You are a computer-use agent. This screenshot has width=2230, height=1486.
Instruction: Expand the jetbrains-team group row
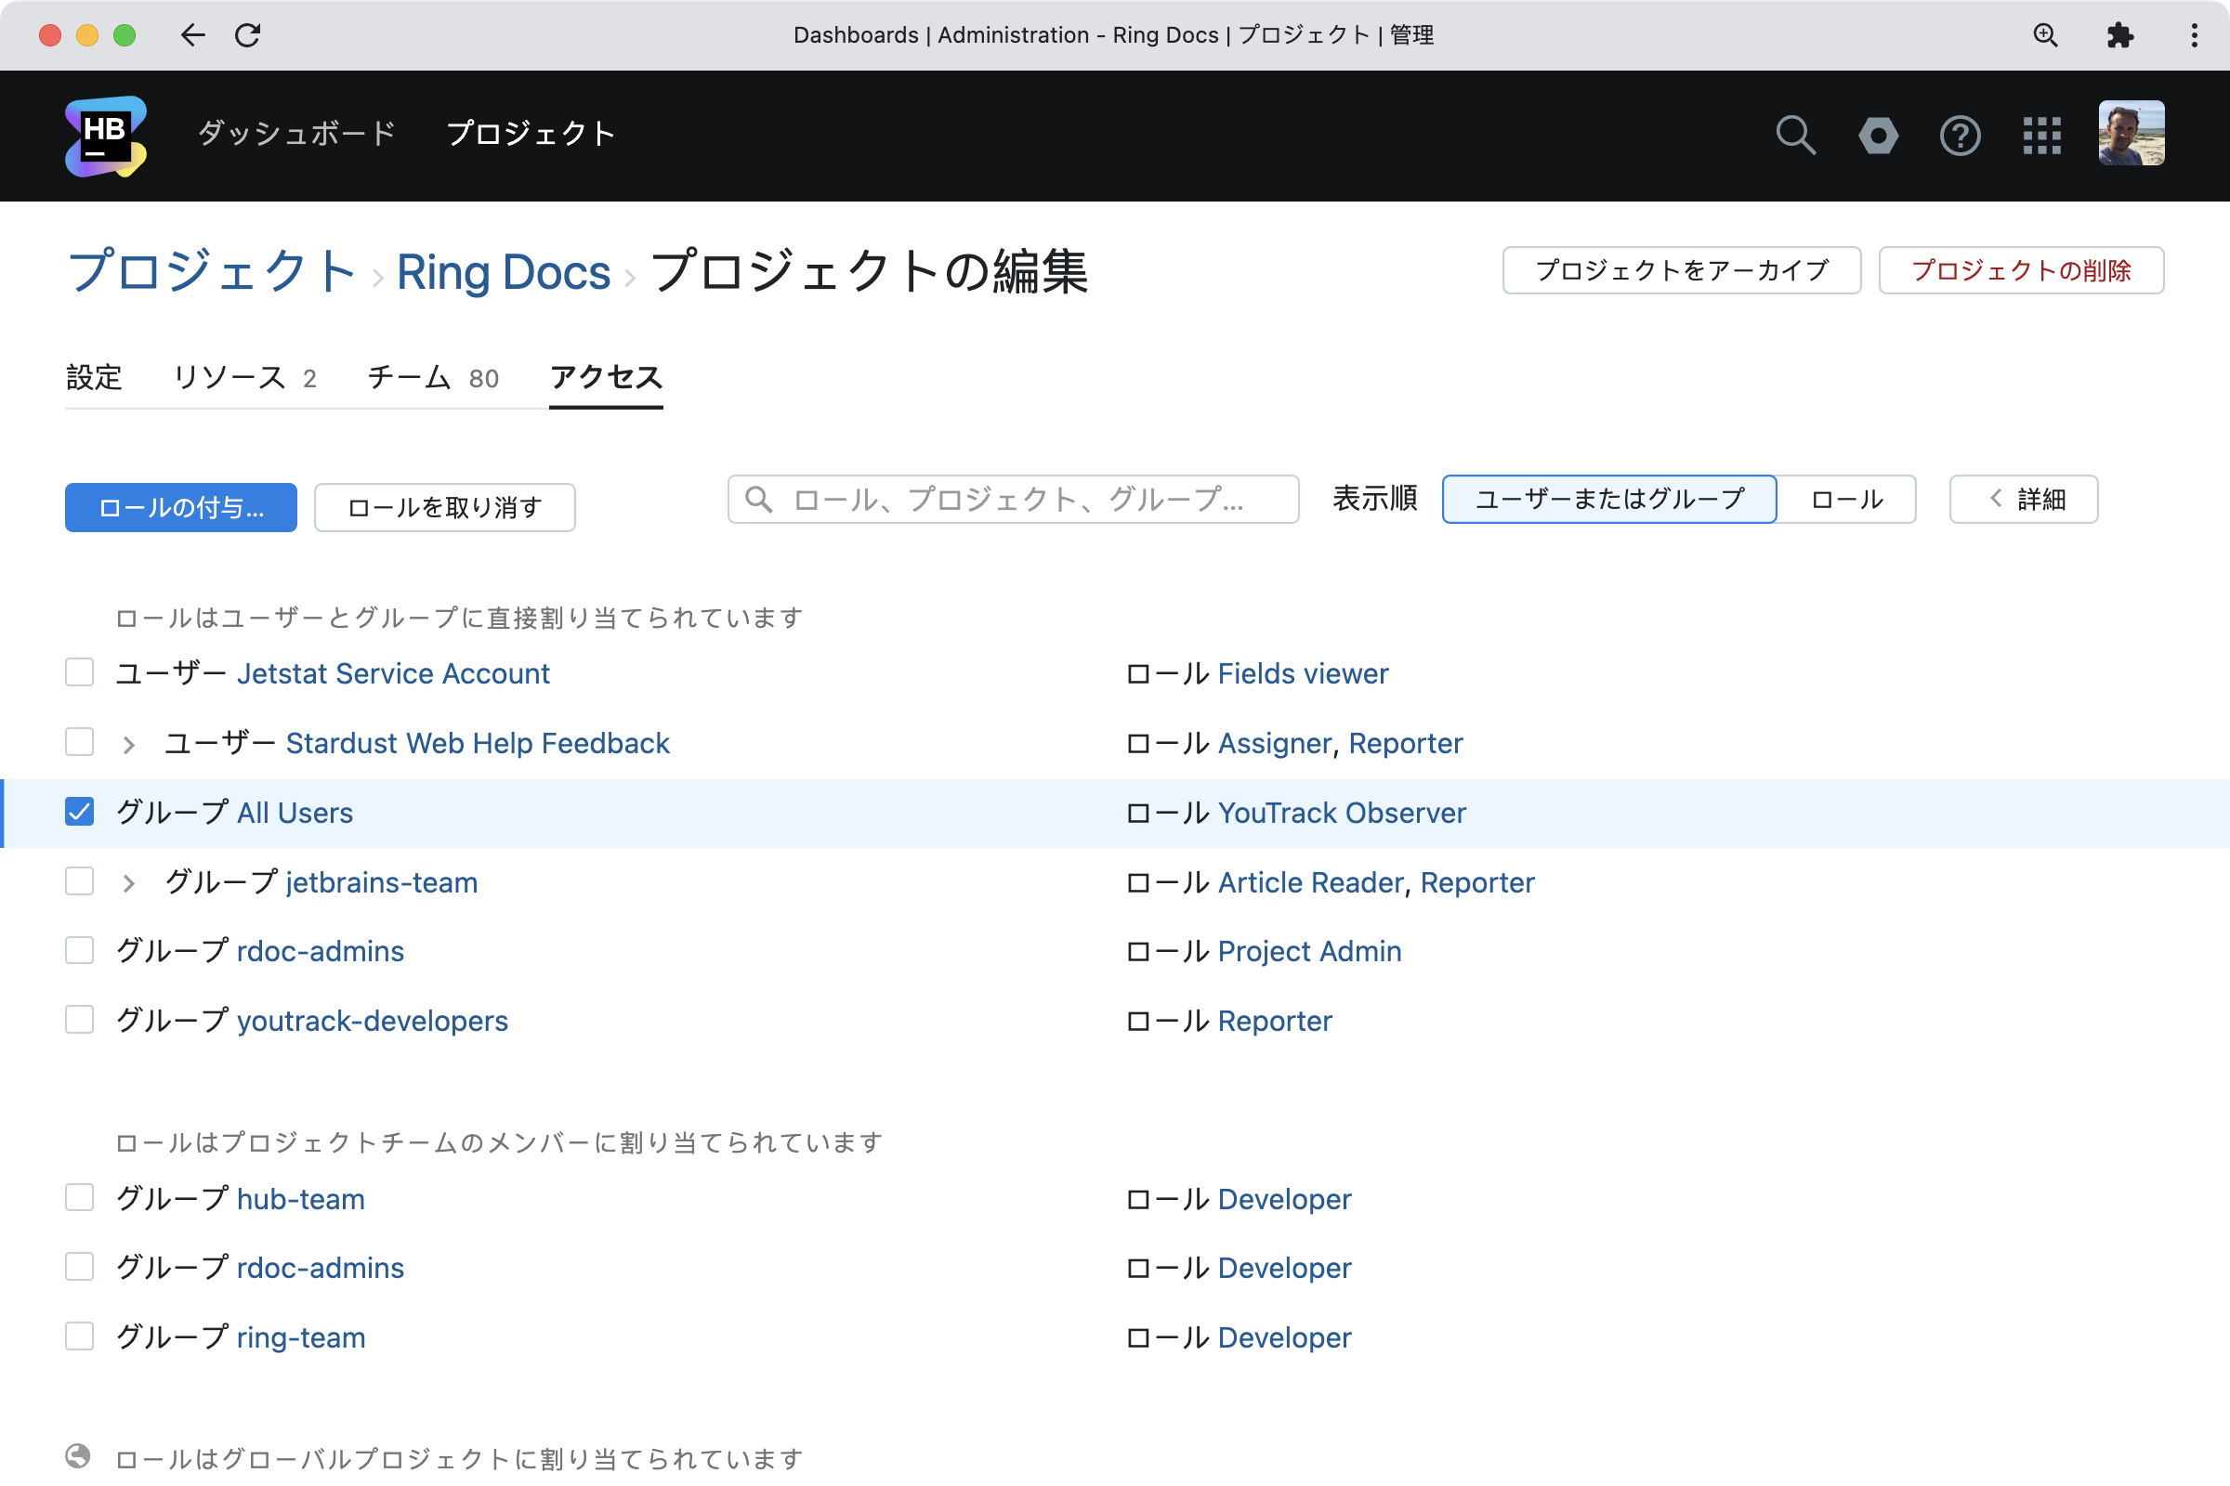129,883
